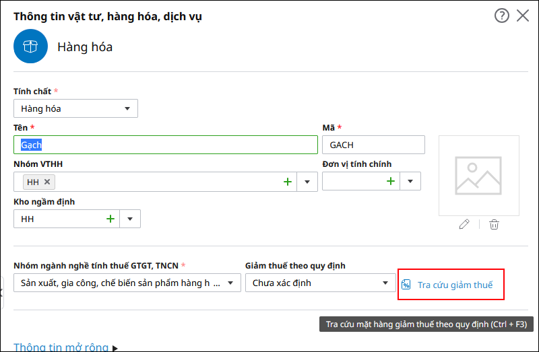The width and height of the screenshot is (539, 352).
Task: Open the Tính chất dropdown
Action: pyautogui.click(x=75, y=108)
